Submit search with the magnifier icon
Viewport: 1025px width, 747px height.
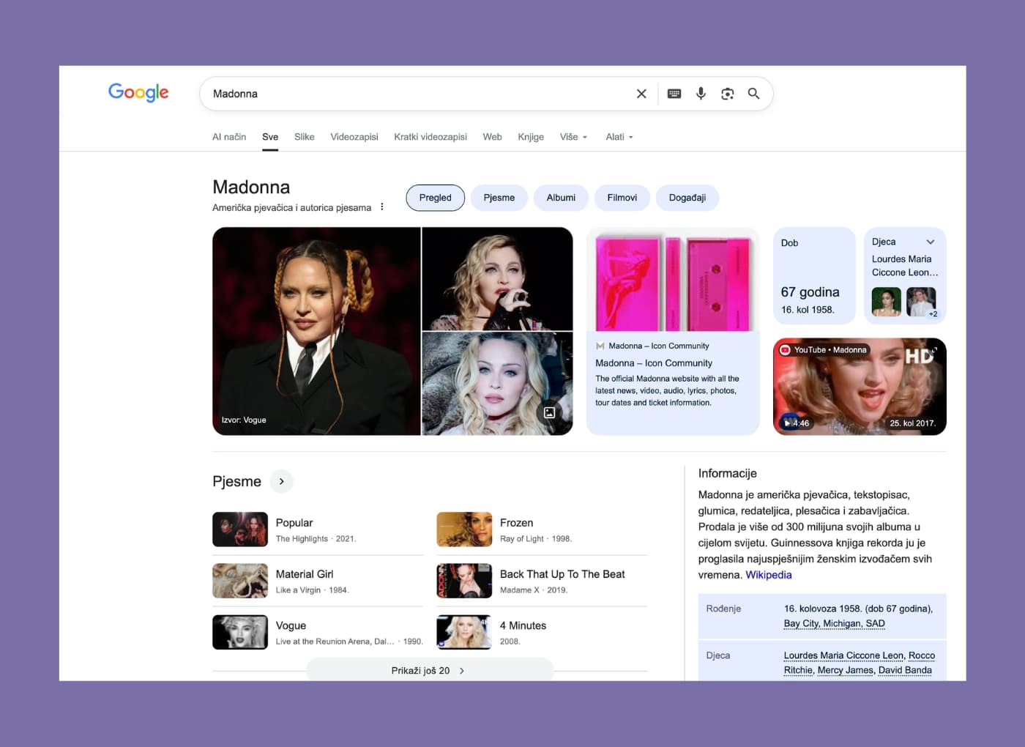tap(753, 94)
